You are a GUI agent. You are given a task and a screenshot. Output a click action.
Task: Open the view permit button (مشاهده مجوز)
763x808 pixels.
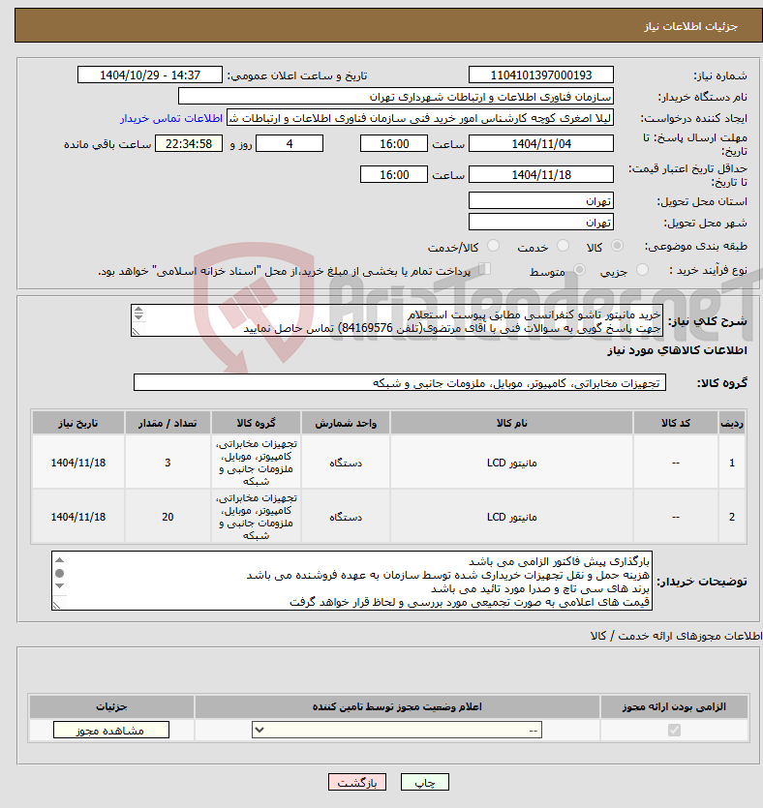click(x=110, y=731)
